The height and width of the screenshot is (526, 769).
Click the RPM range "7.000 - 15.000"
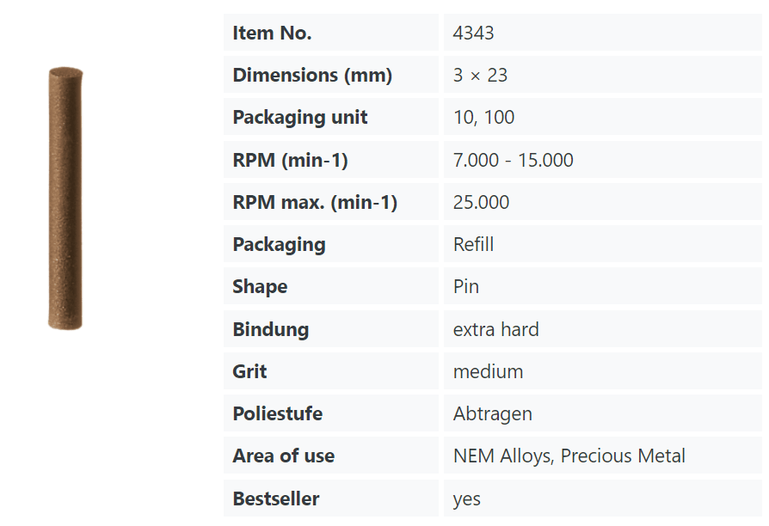pos(513,160)
